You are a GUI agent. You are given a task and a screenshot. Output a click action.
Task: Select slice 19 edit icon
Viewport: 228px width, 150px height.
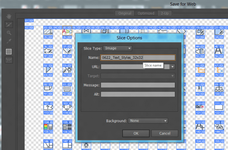tap(200, 32)
